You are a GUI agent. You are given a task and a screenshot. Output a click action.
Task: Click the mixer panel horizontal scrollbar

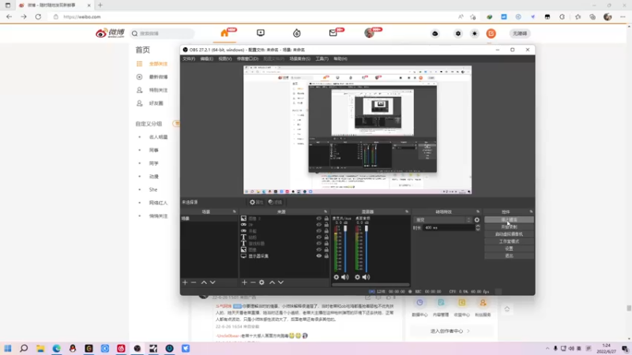(x=371, y=285)
